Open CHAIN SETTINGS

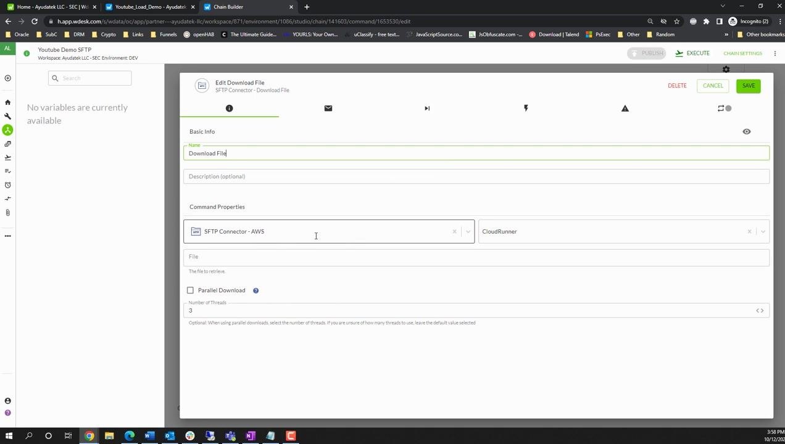point(742,54)
